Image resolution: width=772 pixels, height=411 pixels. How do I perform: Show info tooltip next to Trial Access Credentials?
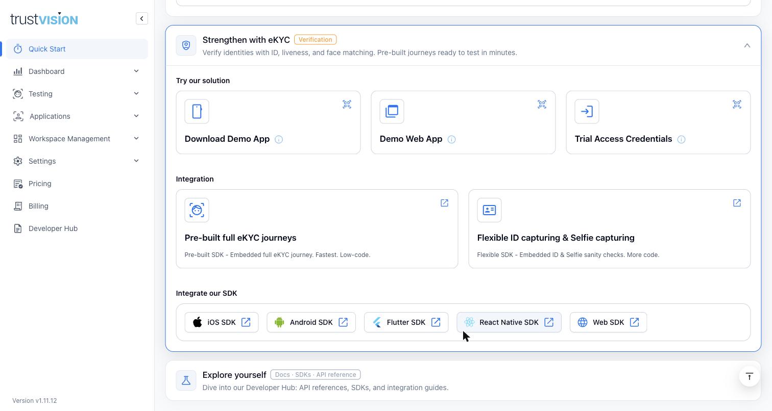(681, 139)
